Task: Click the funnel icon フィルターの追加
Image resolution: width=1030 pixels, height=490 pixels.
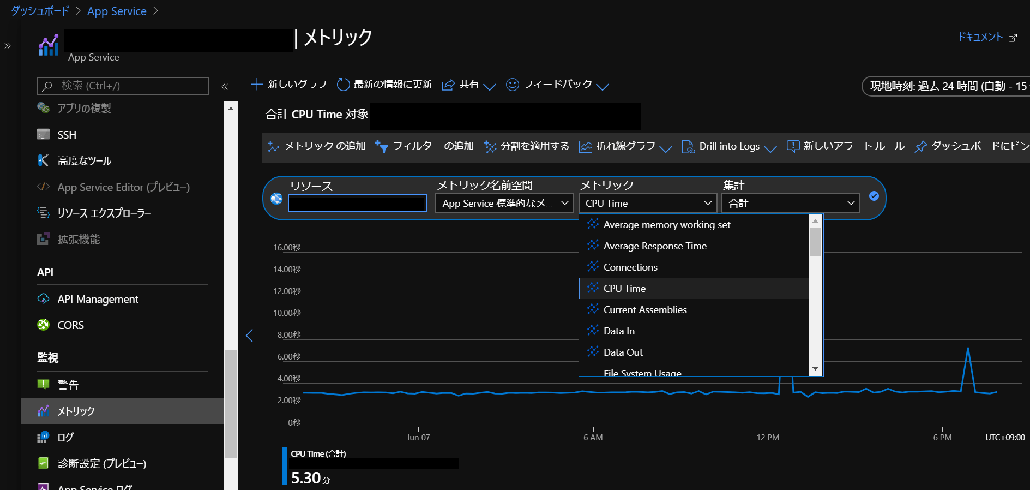Action: pos(382,146)
